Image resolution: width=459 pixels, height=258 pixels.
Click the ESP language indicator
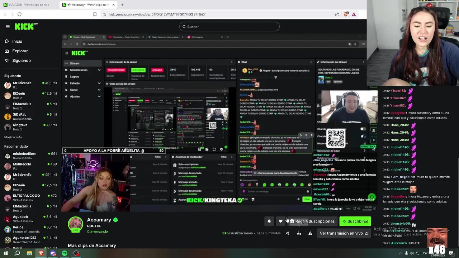[x=425, y=253]
